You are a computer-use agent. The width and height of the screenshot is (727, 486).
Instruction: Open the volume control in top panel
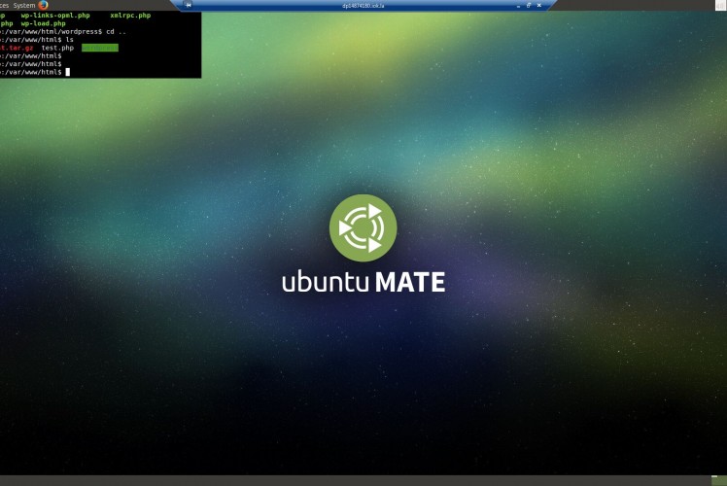pyautogui.click(x=720, y=5)
